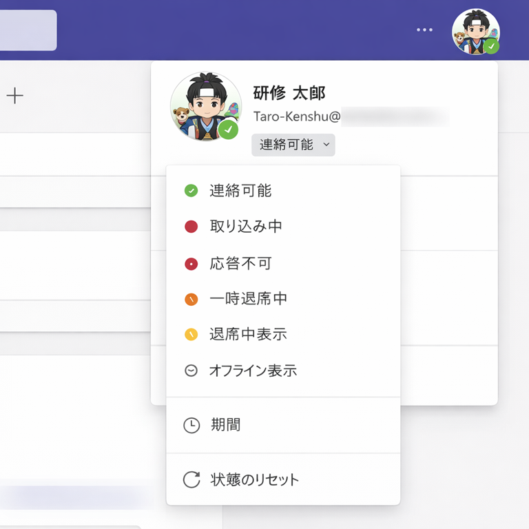529x529 pixels.
Task: Set status to 取り込み中
Action: pyautogui.click(x=246, y=227)
